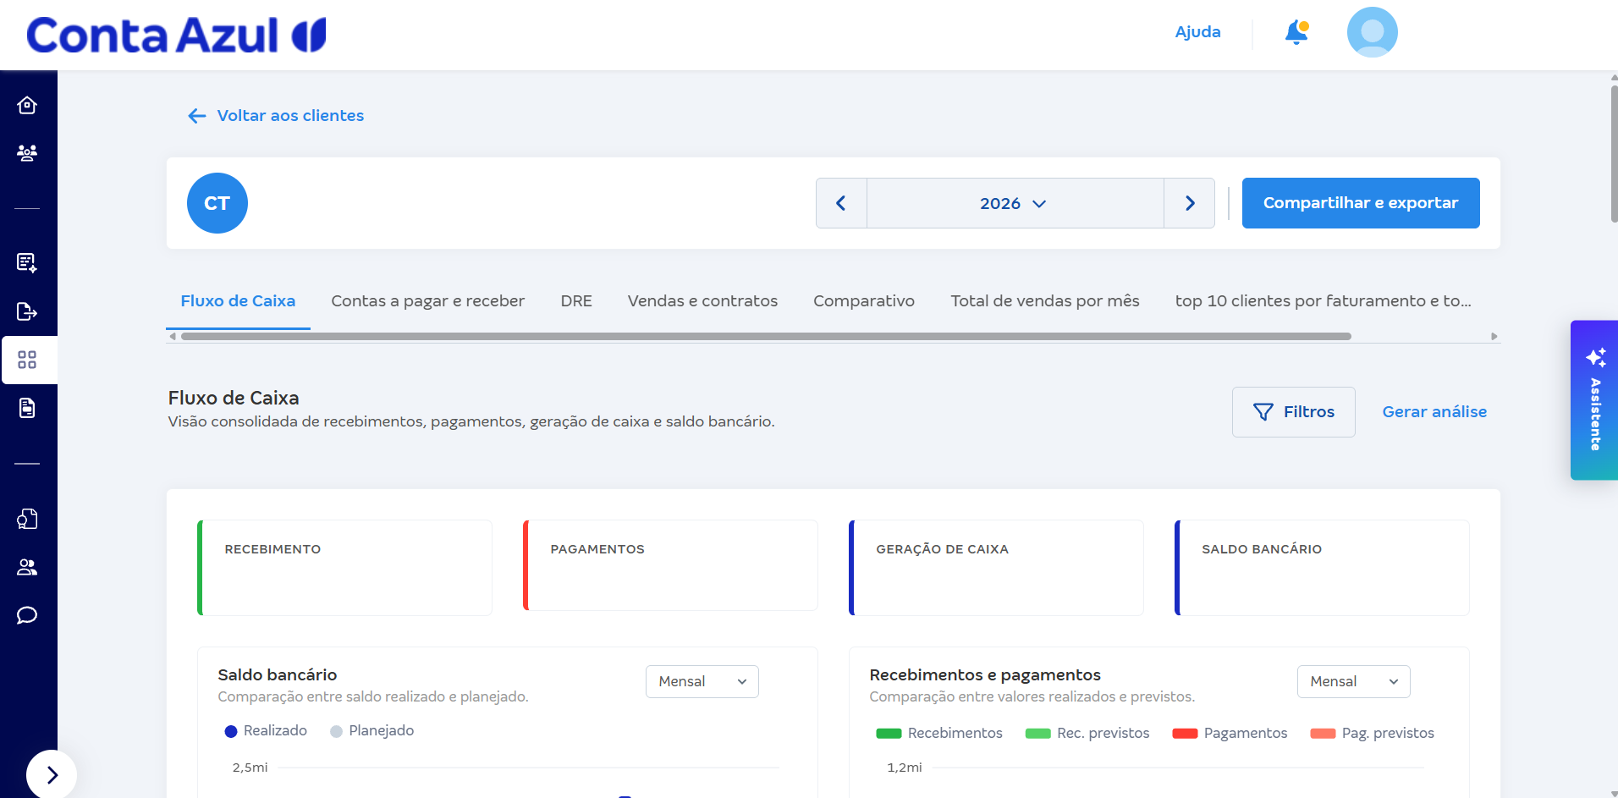
Task: Click the tabs horizontal scrollbar
Action: pyautogui.click(x=766, y=337)
